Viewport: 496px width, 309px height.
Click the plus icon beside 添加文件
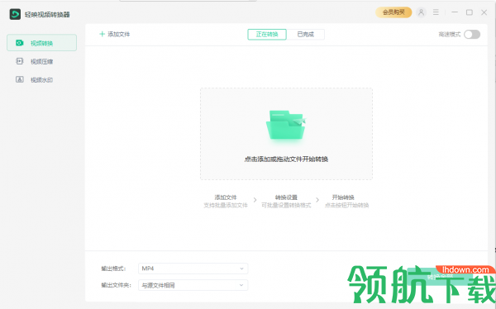point(103,34)
